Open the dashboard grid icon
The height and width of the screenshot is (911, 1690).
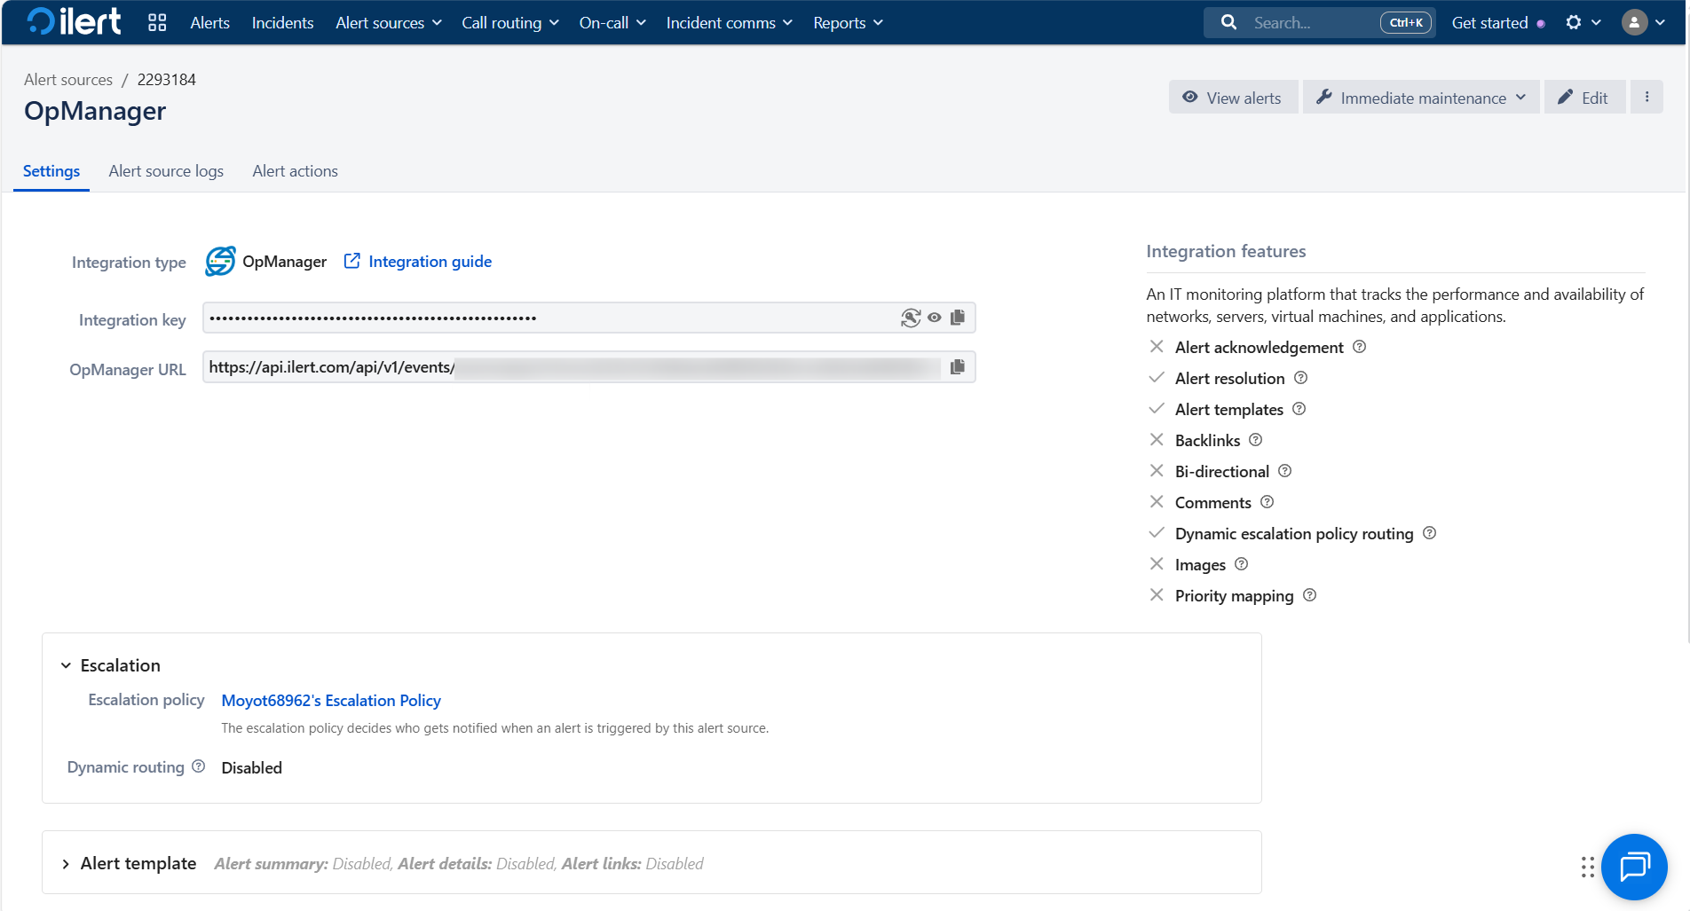[x=157, y=23]
